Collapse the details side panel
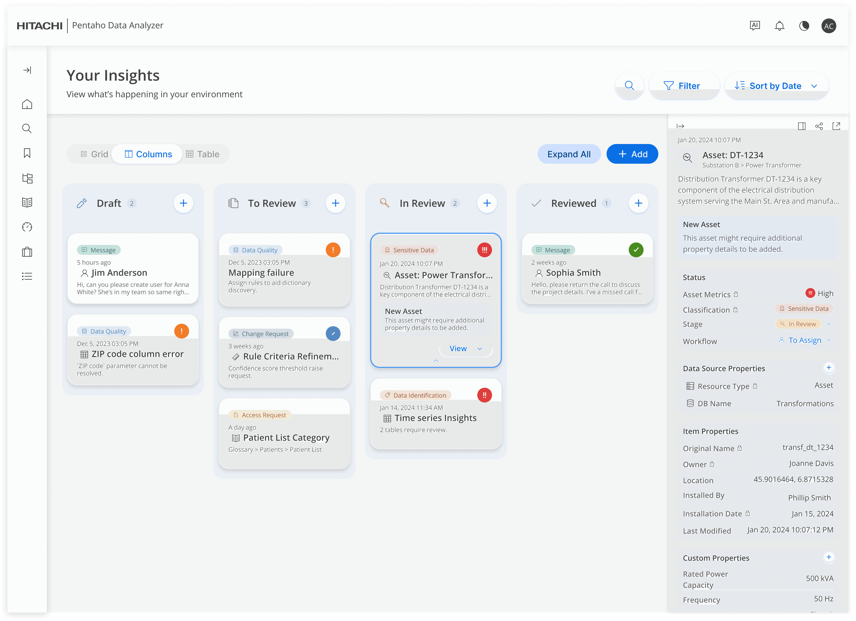Screen dimensions: 856x621 tap(680, 126)
